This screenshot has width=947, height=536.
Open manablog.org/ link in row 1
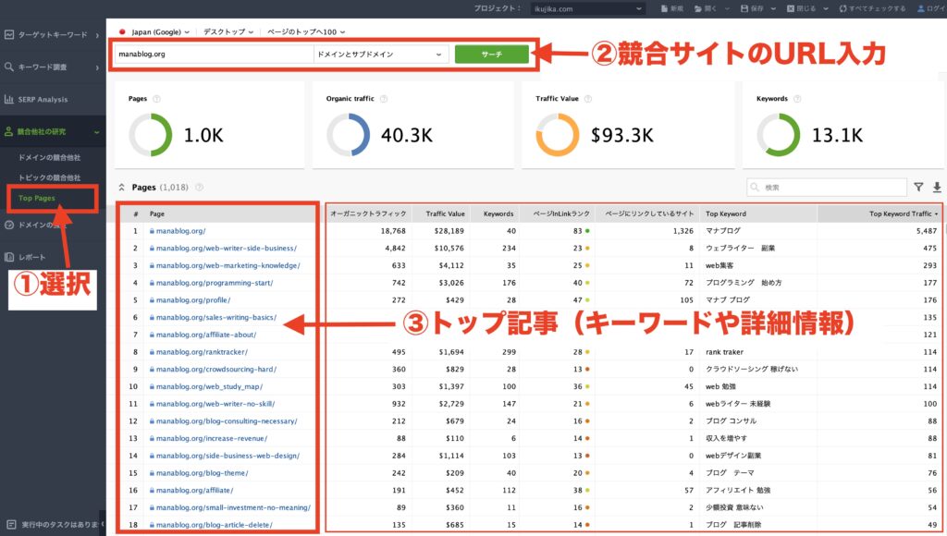(180, 231)
